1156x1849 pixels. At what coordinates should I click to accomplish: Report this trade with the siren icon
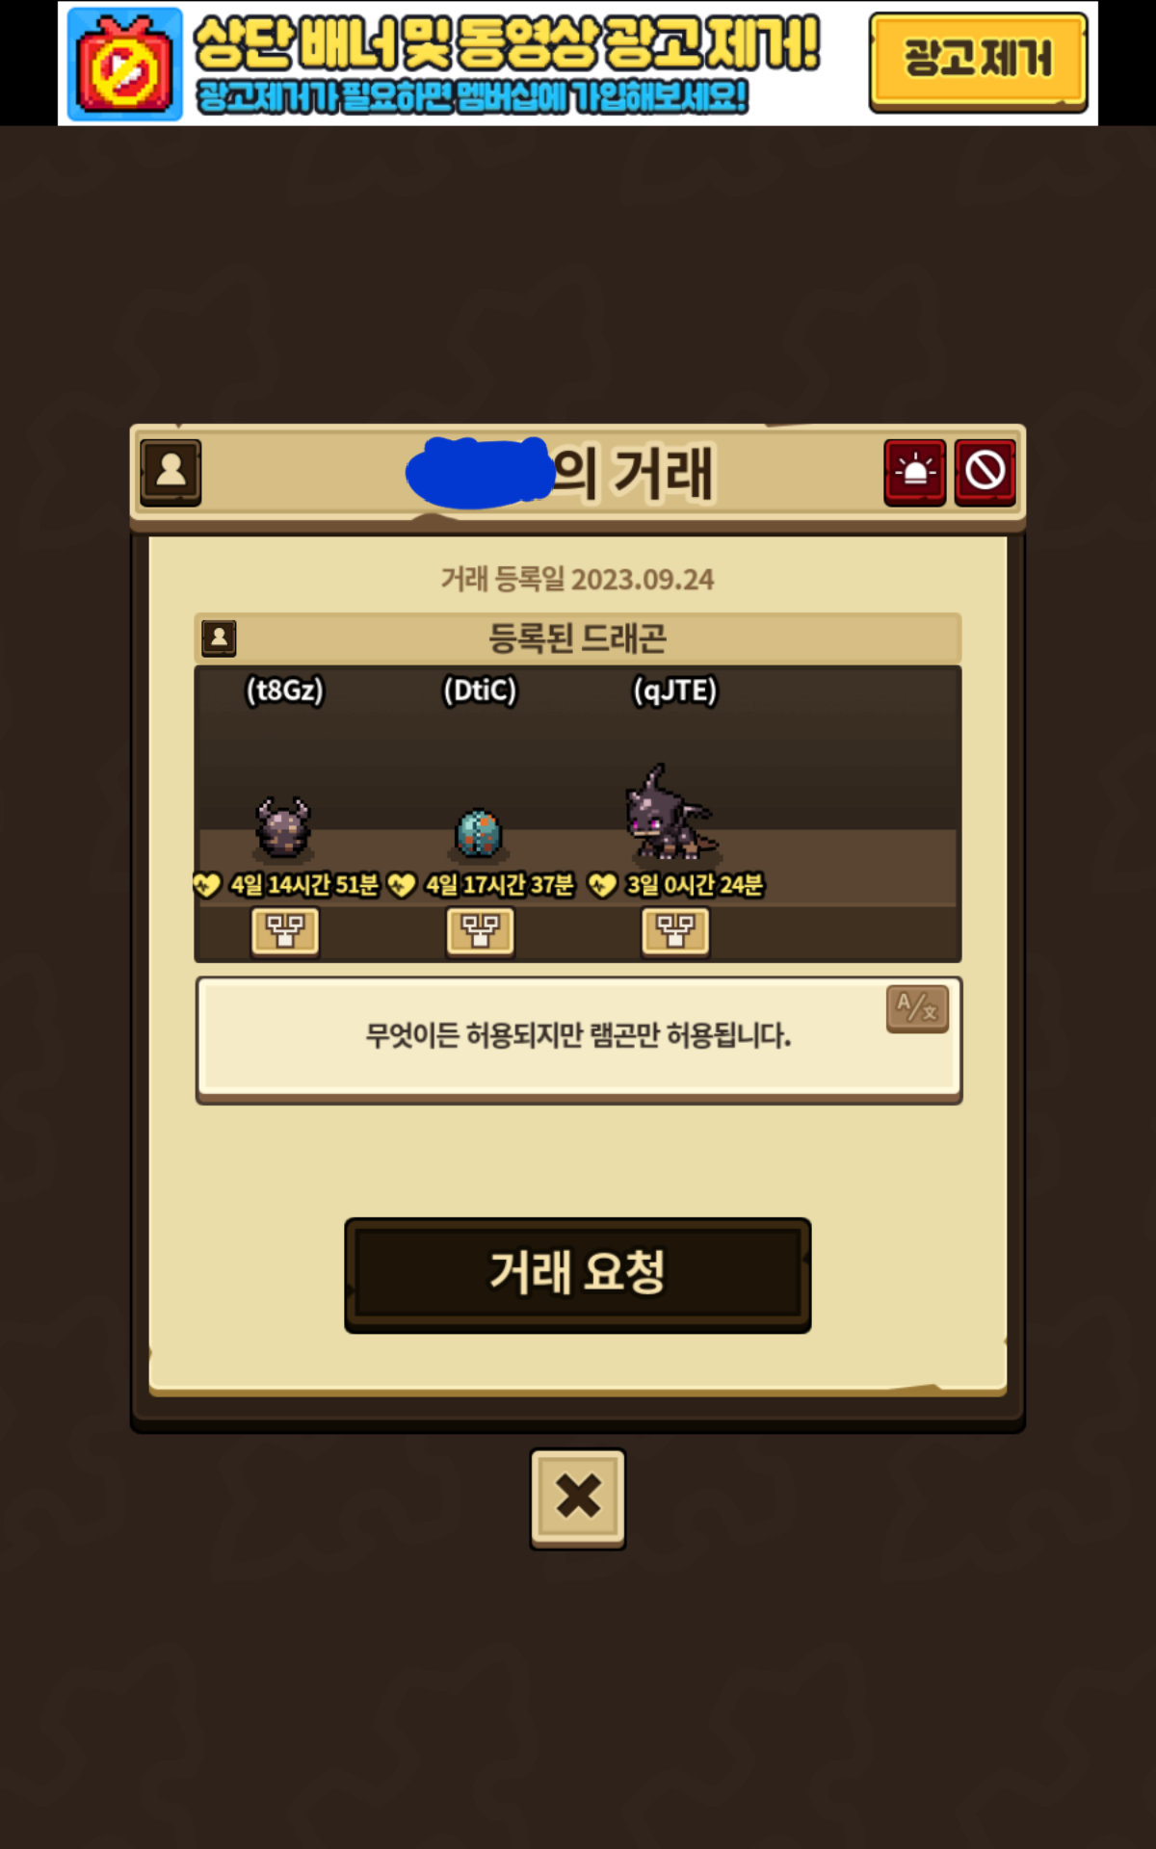coord(914,472)
